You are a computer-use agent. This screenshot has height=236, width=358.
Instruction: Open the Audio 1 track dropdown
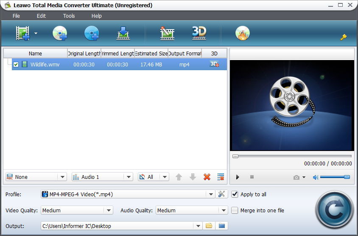click(129, 177)
